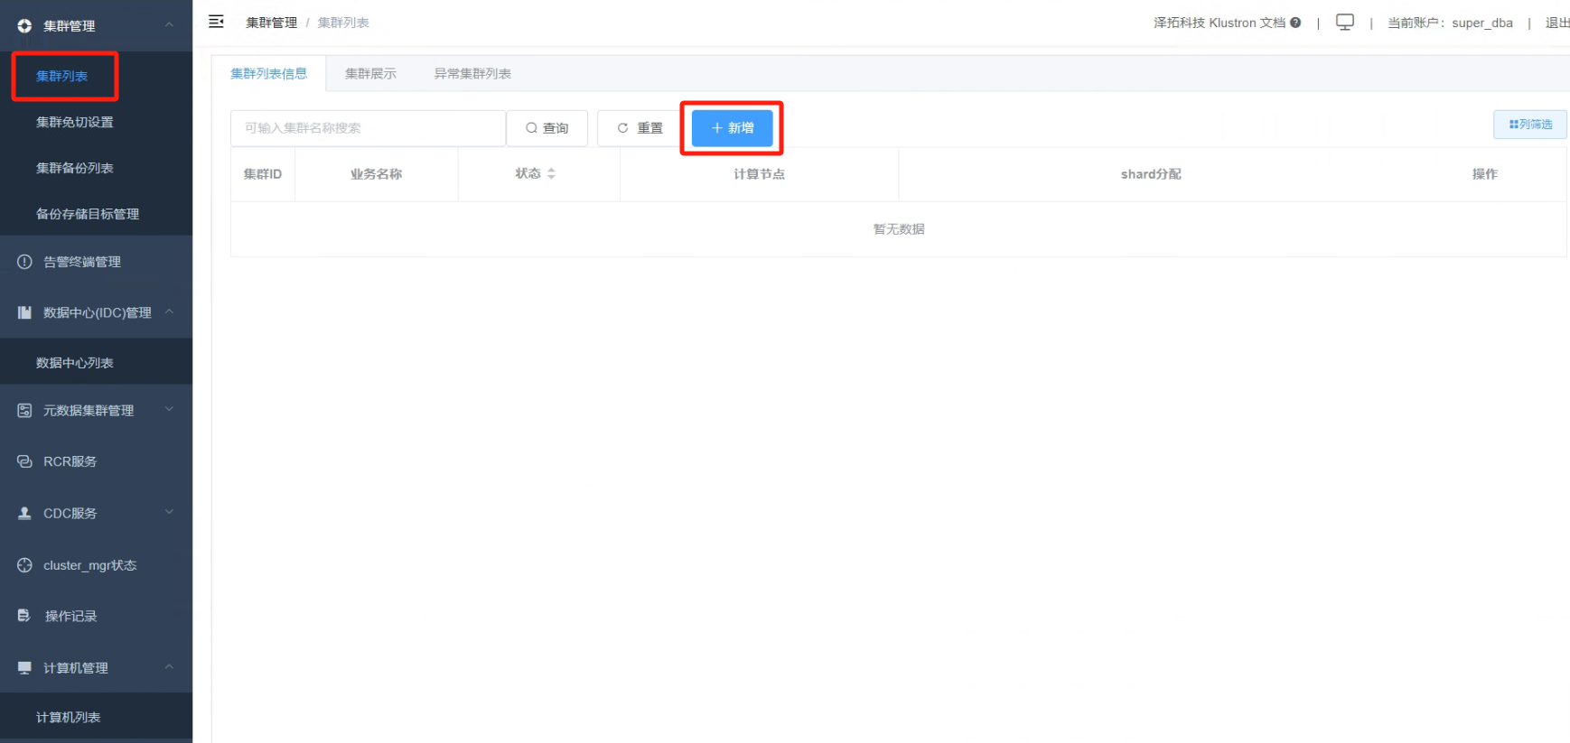The width and height of the screenshot is (1570, 743).
Task: Open the 泽拓科技 Klustron 文档 link
Action: tap(1220, 23)
